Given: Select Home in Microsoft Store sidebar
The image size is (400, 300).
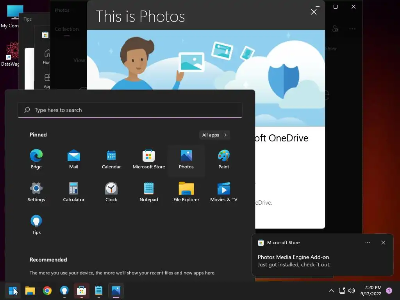Looking at the screenshot, I should (x=47, y=57).
